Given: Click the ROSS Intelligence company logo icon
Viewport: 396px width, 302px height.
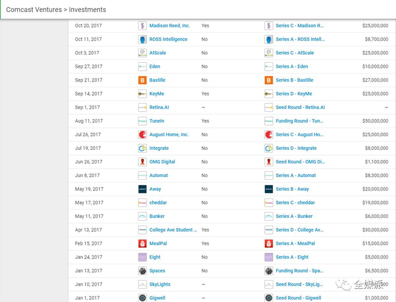Looking at the screenshot, I should pos(143,40).
